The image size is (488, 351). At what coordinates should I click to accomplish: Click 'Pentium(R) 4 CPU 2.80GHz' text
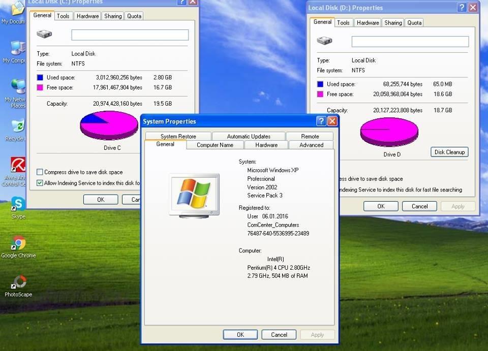click(x=279, y=267)
